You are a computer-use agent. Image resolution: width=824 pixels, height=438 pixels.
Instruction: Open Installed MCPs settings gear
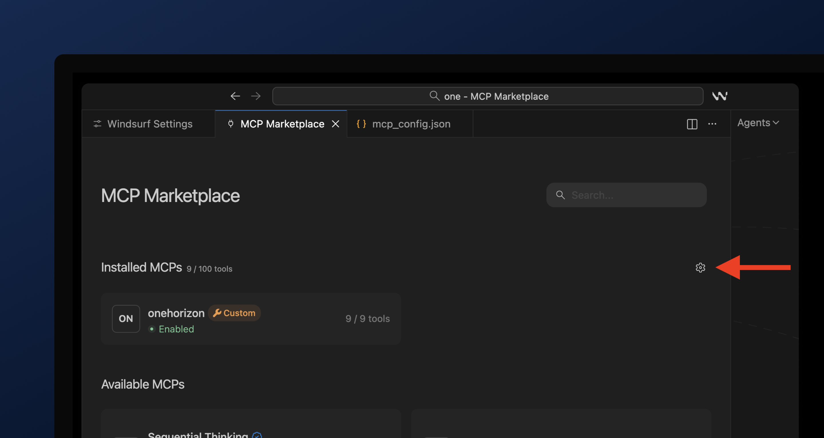coord(700,267)
